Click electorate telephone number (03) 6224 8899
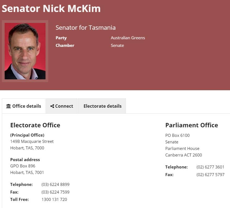Screen dimensions: 230x208 click(55, 184)
